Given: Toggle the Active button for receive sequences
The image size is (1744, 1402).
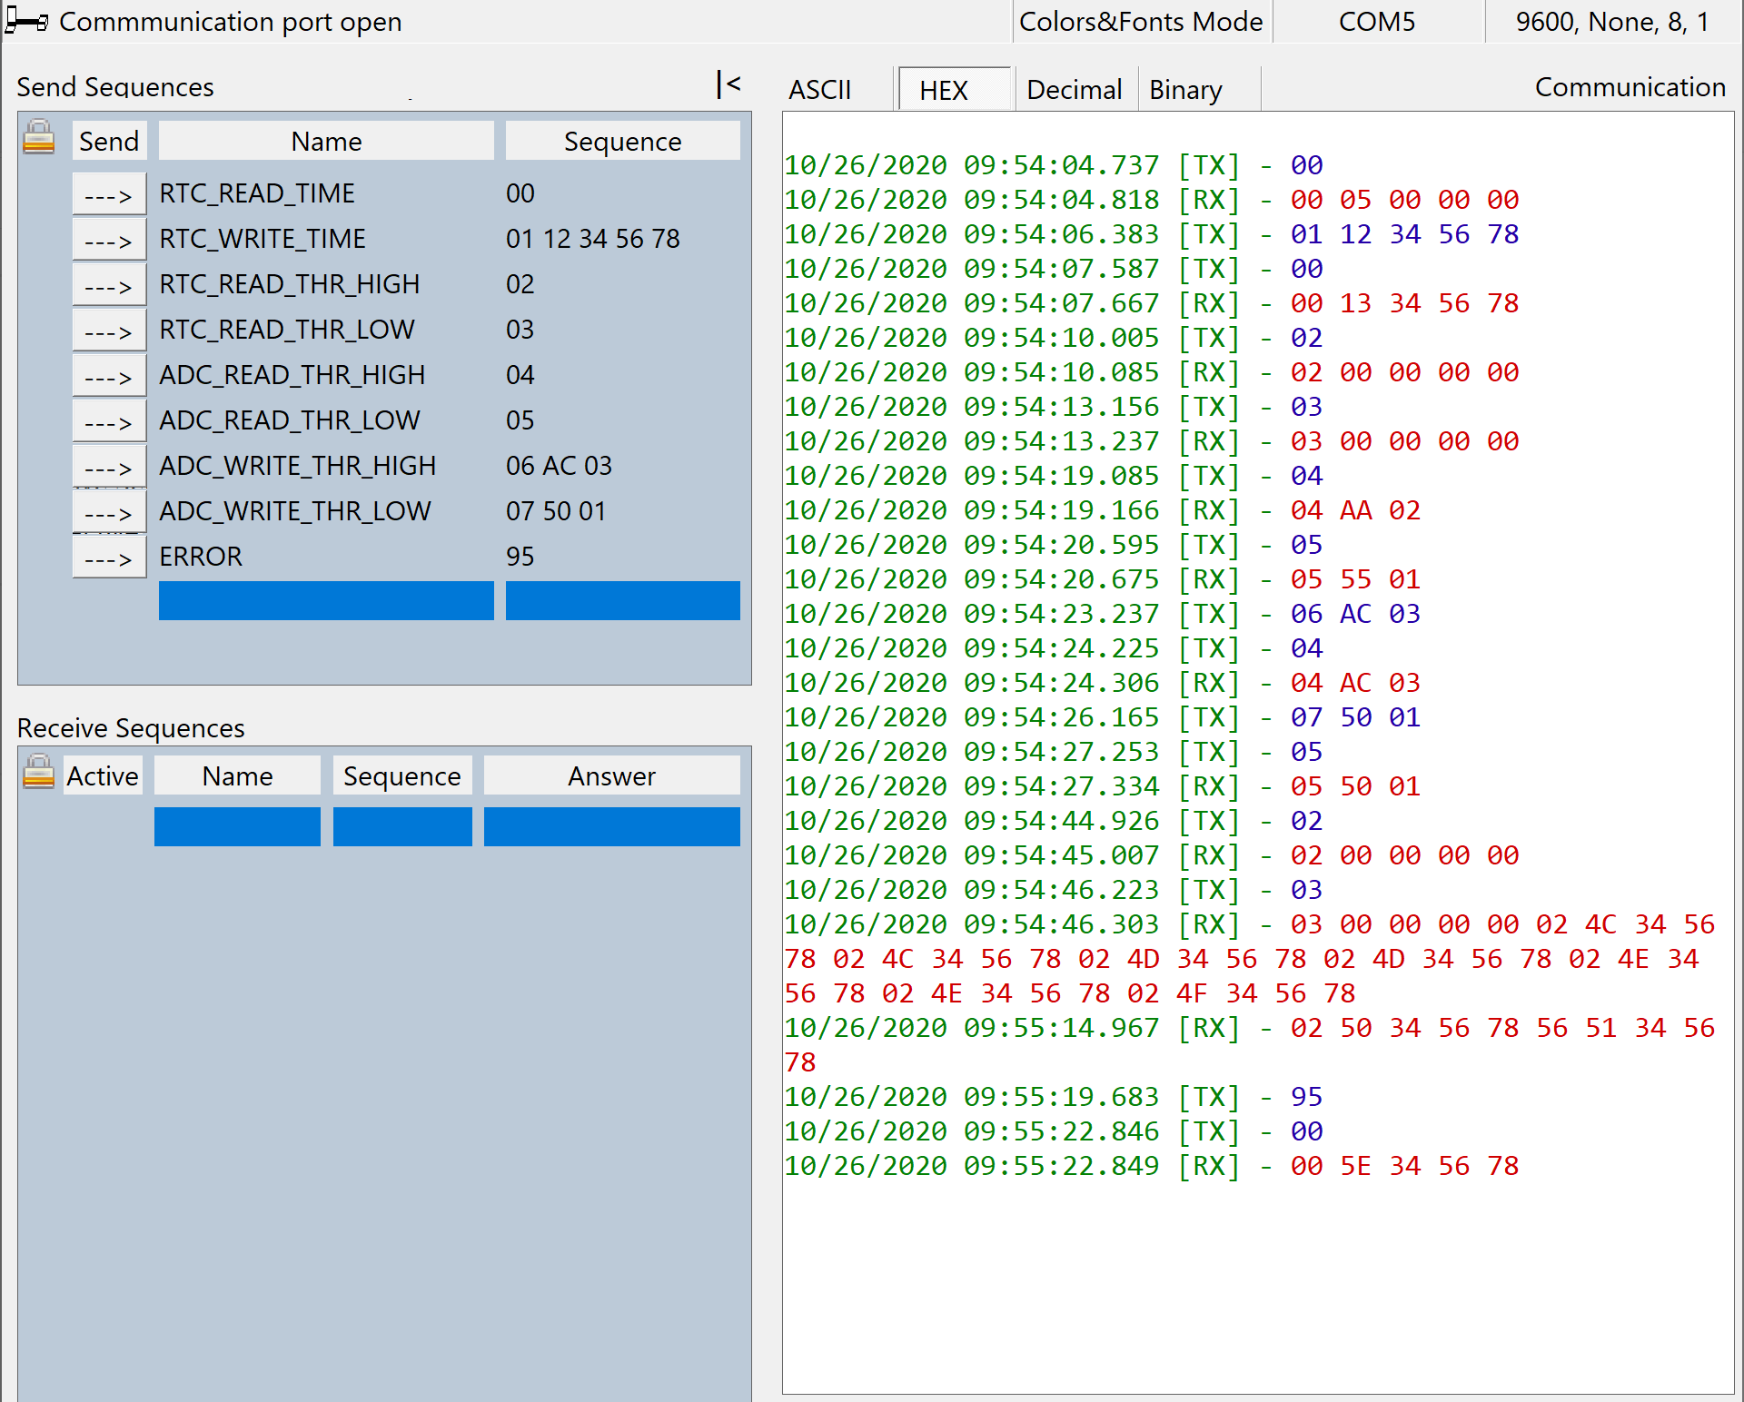Looking at the screenshot, I should click(102, 775).
